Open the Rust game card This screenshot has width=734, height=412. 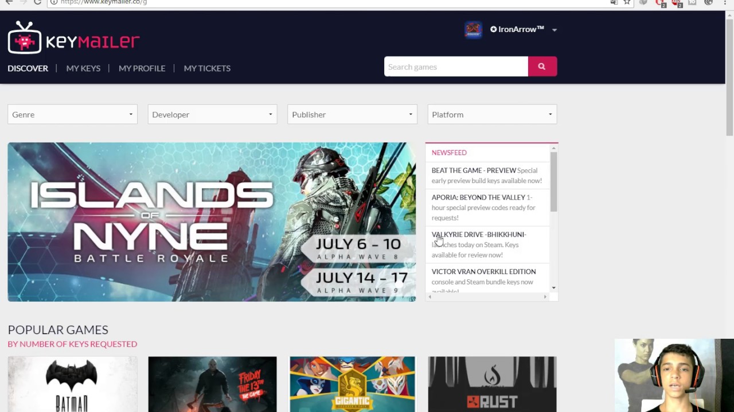point(492,384)
